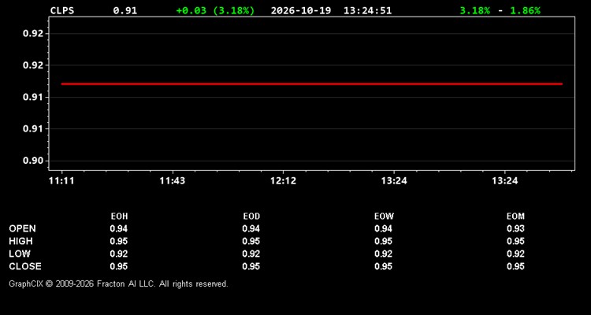Select the EOM column header
Screen dimensions: 591x315
coord(515,217)
